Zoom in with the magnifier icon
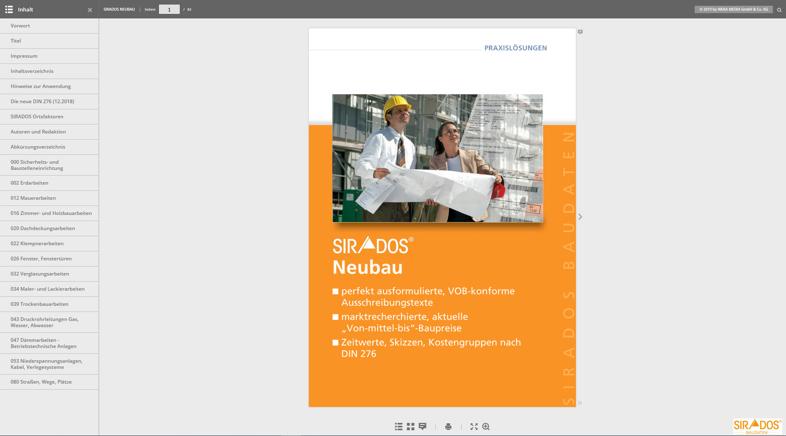Image resolution: width=786 pixels, height=436 pixels. pos(486,427)
